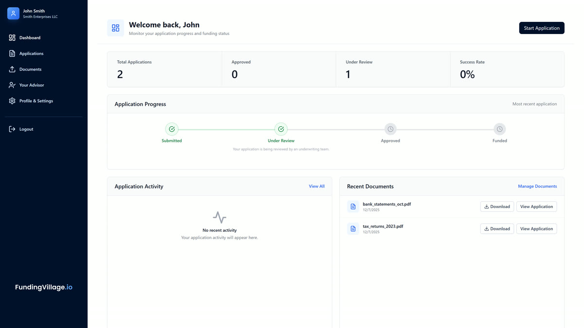The image size is (584, 328).
Task: Click the clock icon on the Funded step
Action: tap(499, 129)
